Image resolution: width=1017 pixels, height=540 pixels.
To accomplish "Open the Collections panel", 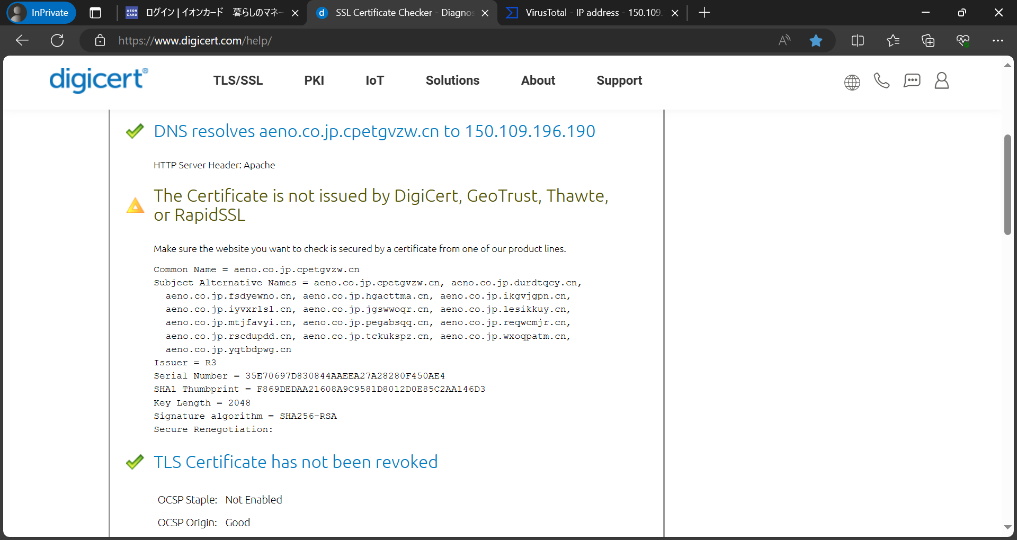I will pos(928,41).
